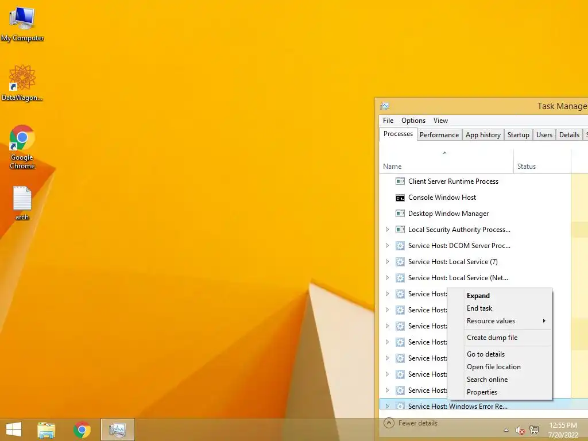This screenshot has width=588, height=441.
Task: Open the View menu
Action: click(440, 121)
